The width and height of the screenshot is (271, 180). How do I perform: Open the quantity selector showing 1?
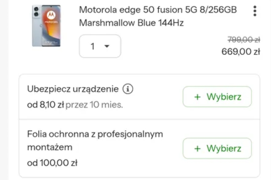click(x=100, y=46)
